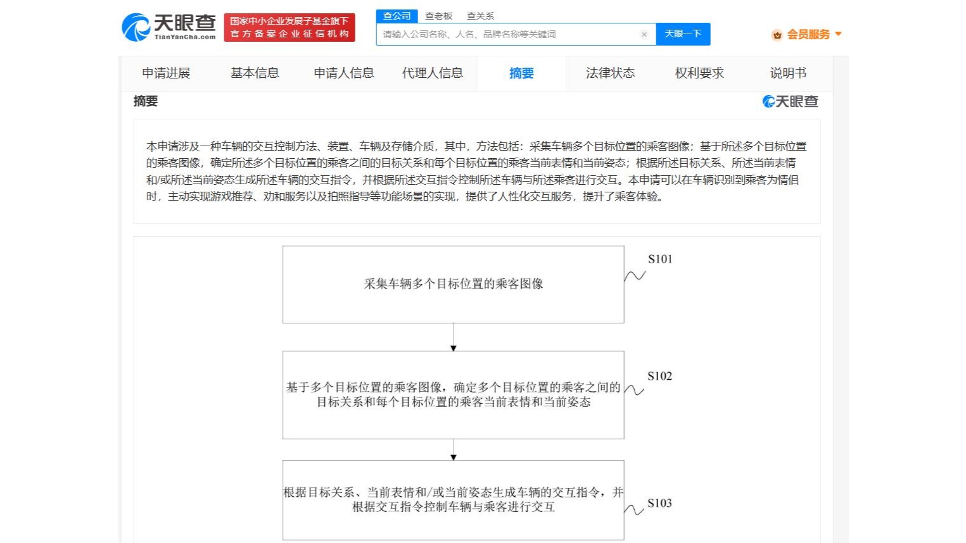Open the 代理人信息 section
Screen dimensions: 966x543
point(433,73)
